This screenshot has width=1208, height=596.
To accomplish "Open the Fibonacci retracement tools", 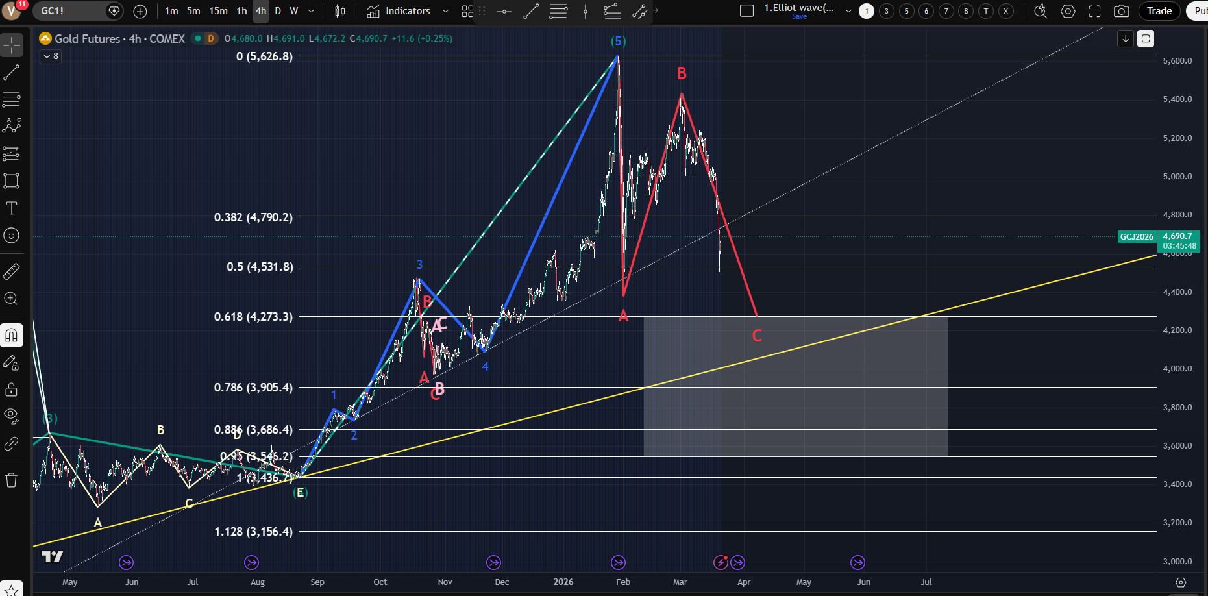I will coord(12,99).
